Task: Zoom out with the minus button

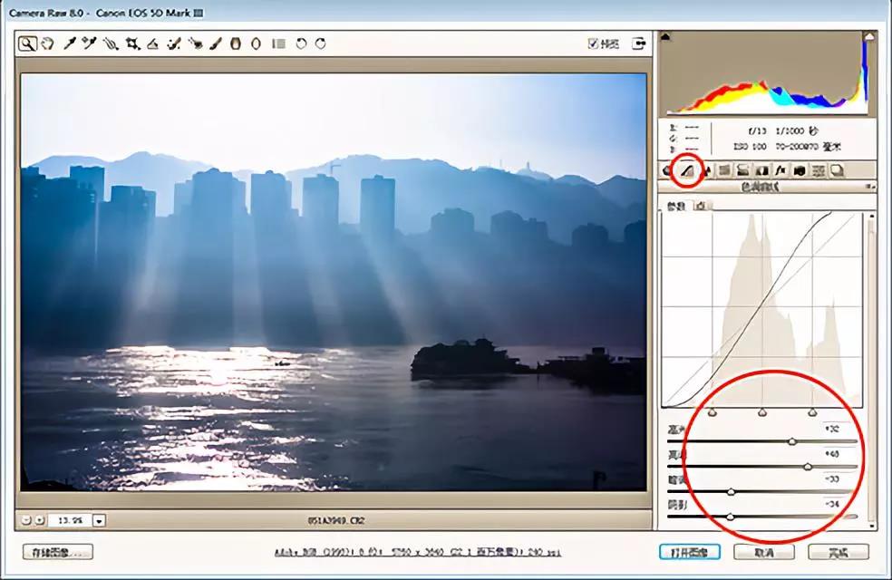Action: click(x=26, y=520)
